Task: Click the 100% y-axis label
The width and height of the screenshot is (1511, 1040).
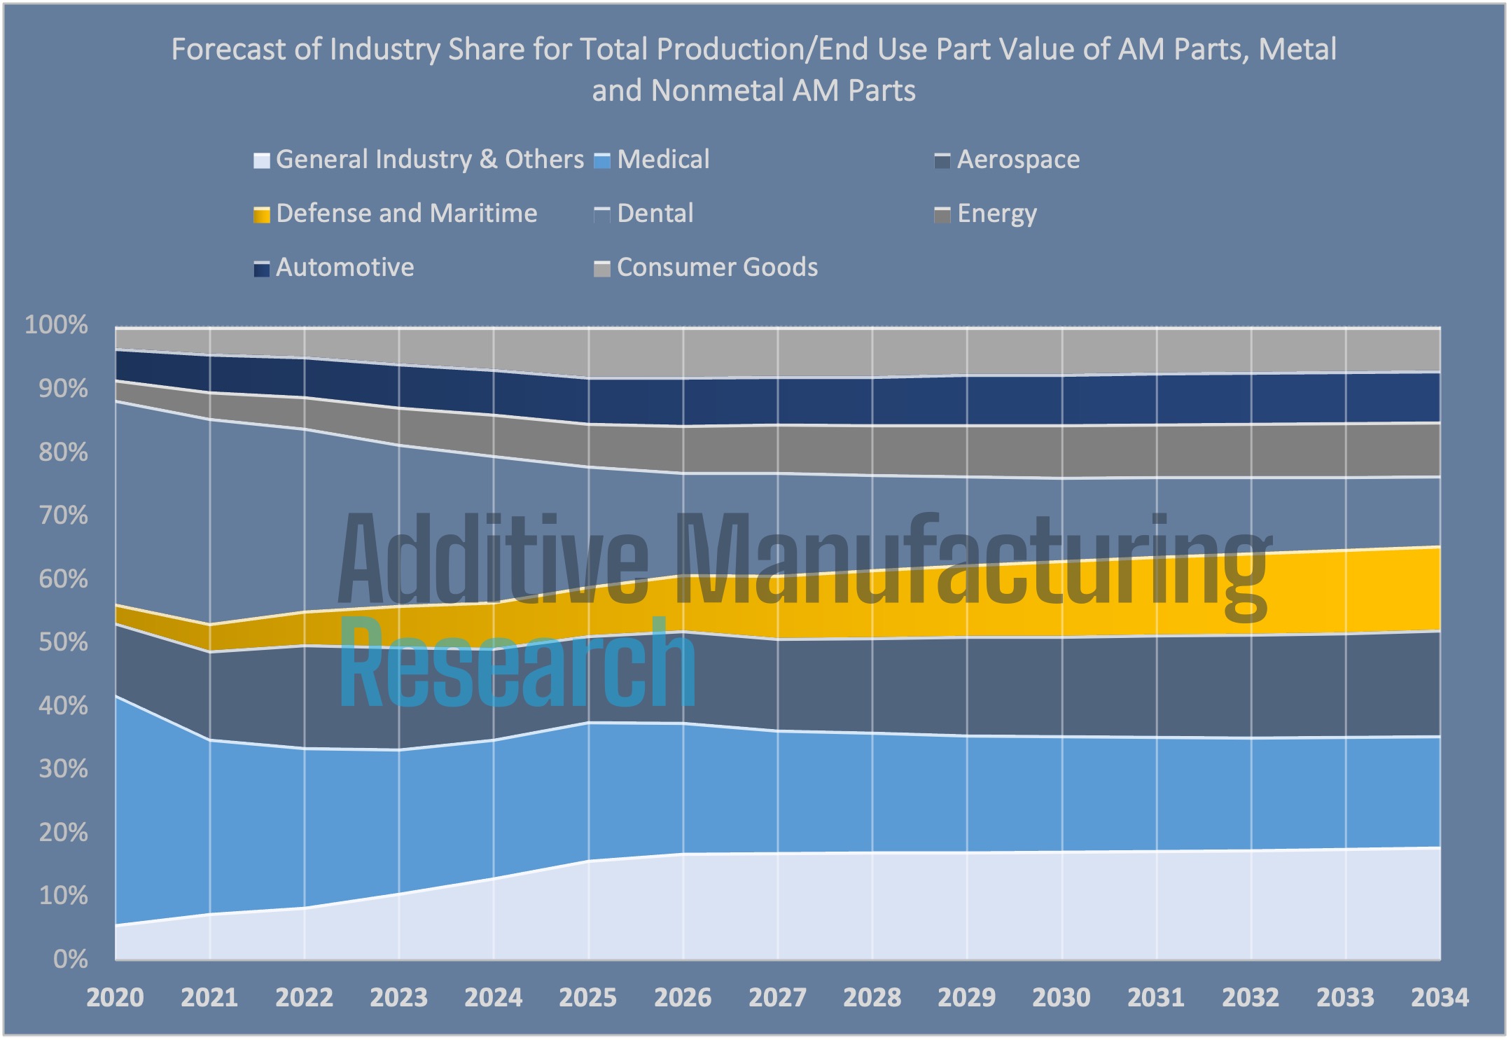Action: click(x=56, y=325)
